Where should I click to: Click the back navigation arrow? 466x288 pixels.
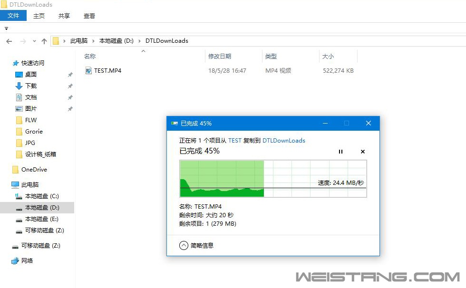[x=9, y=41]
